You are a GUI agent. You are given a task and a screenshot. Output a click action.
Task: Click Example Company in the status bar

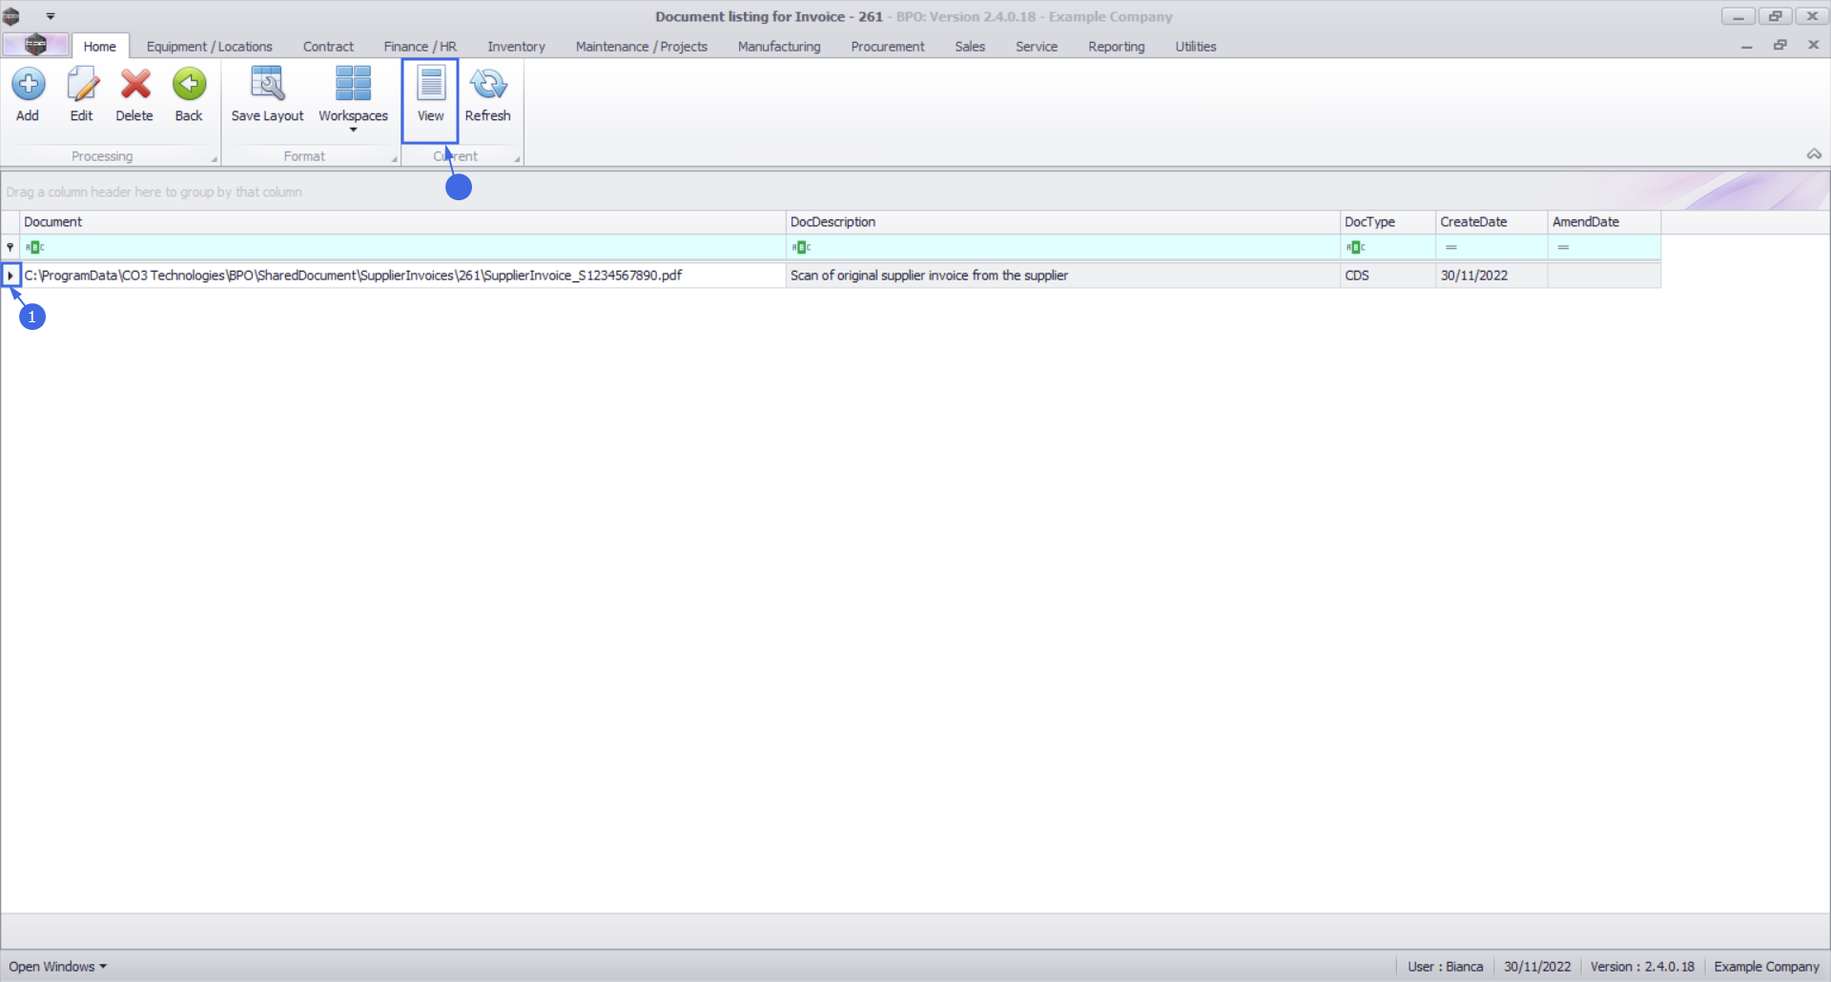tap(1766, 967)
